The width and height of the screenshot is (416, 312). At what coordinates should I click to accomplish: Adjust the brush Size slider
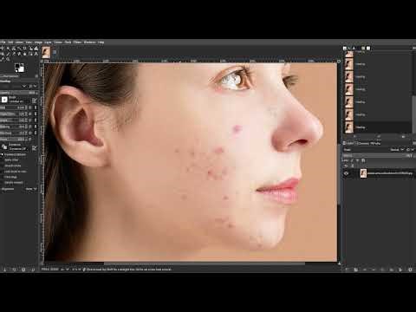pos(14,107)
